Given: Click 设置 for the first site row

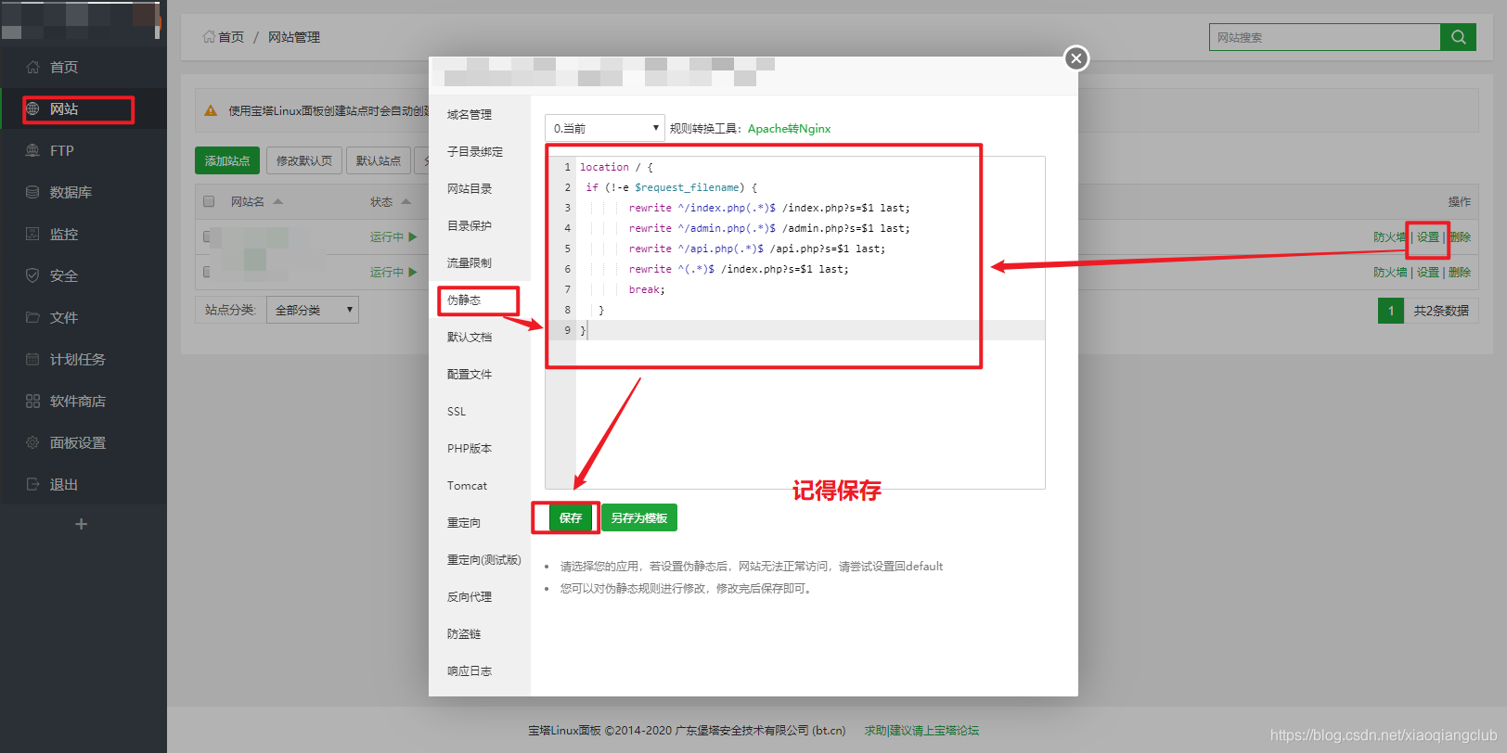Looking at the screenshot, I should tap(1428, 236).
